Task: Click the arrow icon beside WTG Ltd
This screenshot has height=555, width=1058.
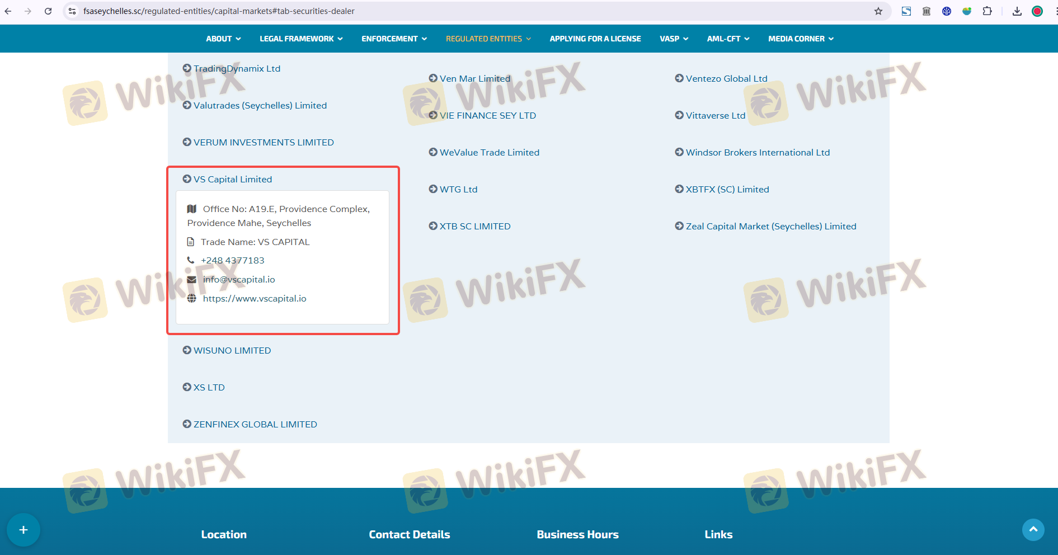Action: coord(433,189)
